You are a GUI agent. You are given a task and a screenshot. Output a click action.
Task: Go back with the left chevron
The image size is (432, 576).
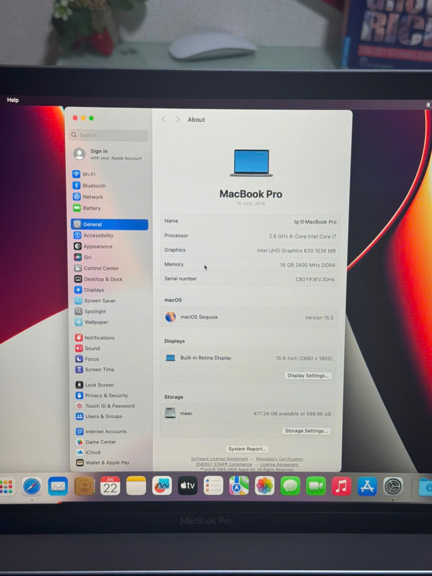click(163, 119)
